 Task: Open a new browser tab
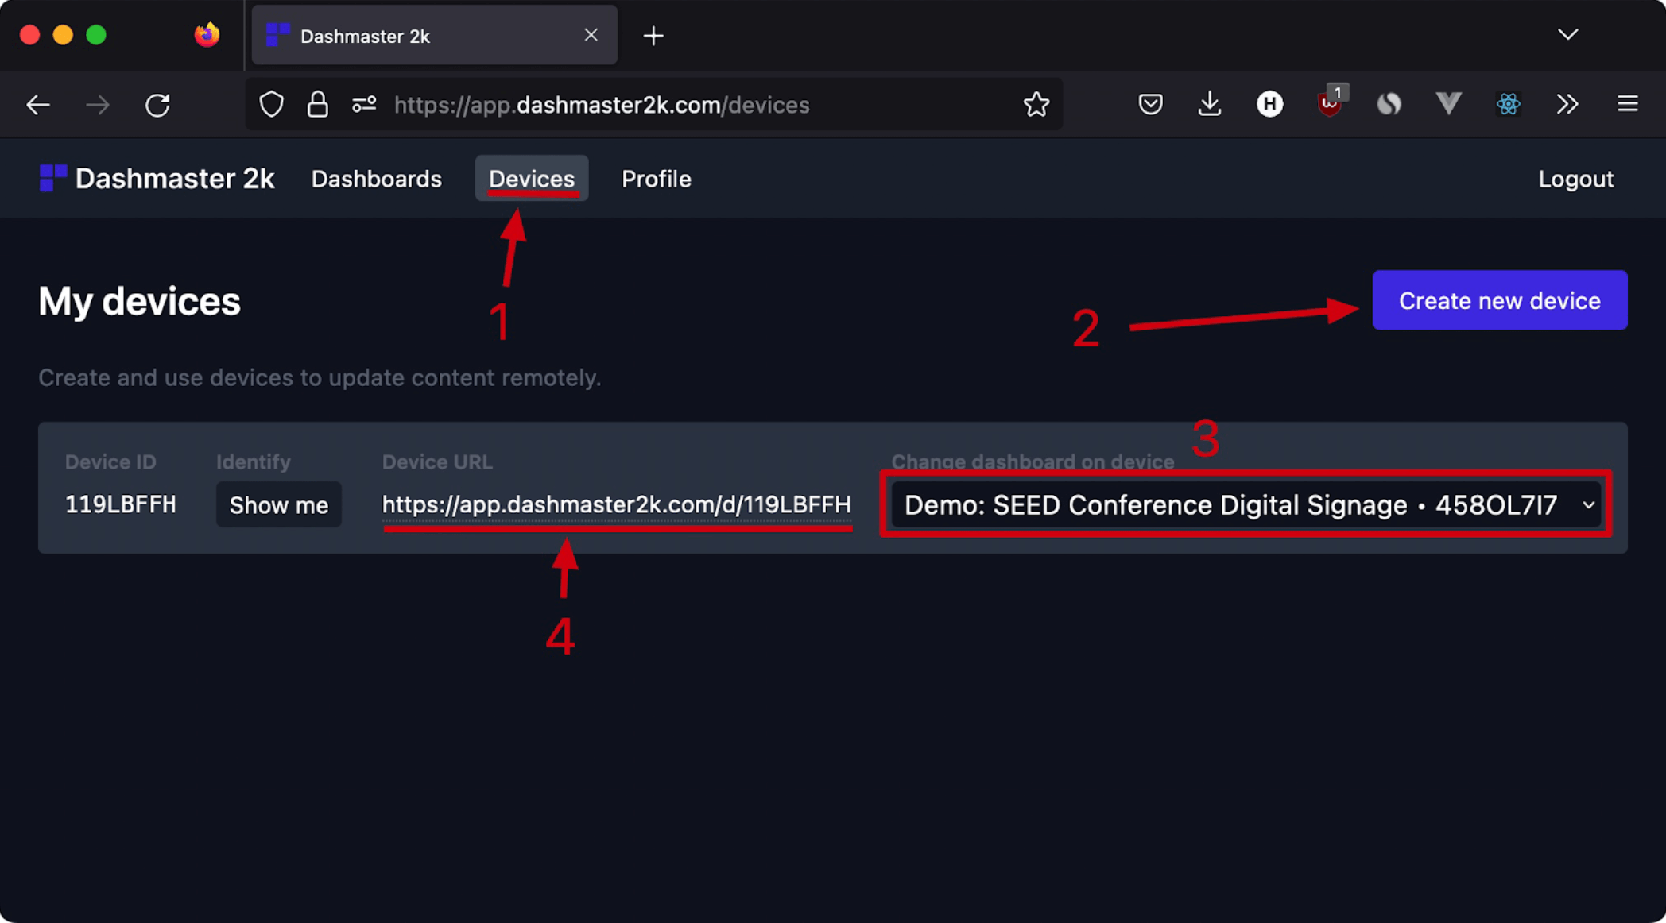point(653,36)
